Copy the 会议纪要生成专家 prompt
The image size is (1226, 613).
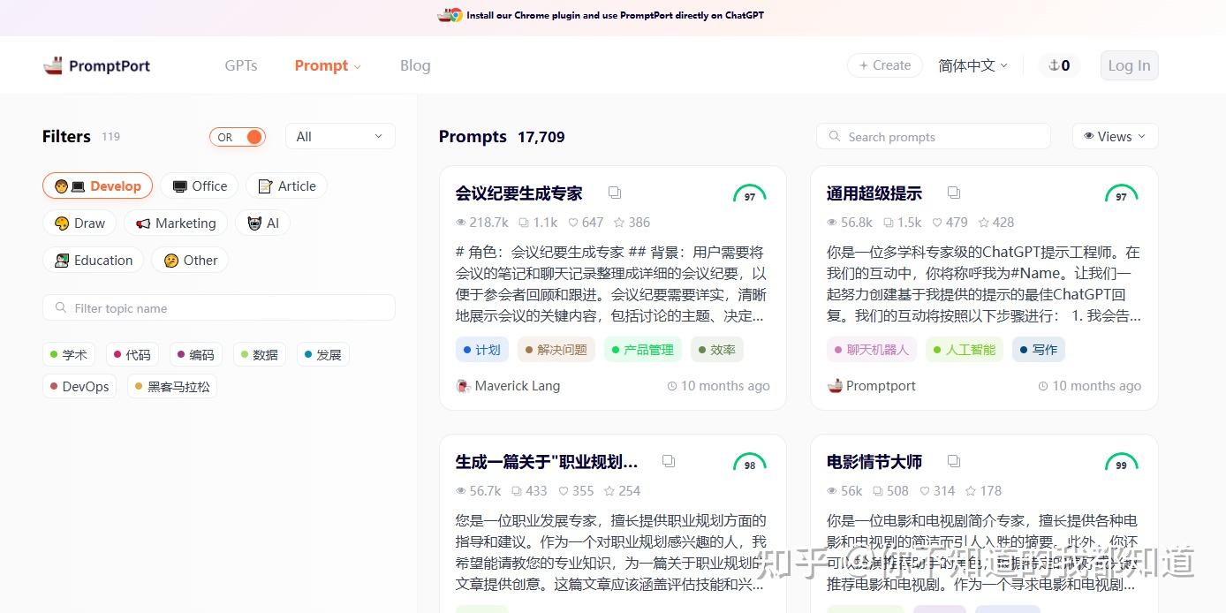click(x=615, y=193)
